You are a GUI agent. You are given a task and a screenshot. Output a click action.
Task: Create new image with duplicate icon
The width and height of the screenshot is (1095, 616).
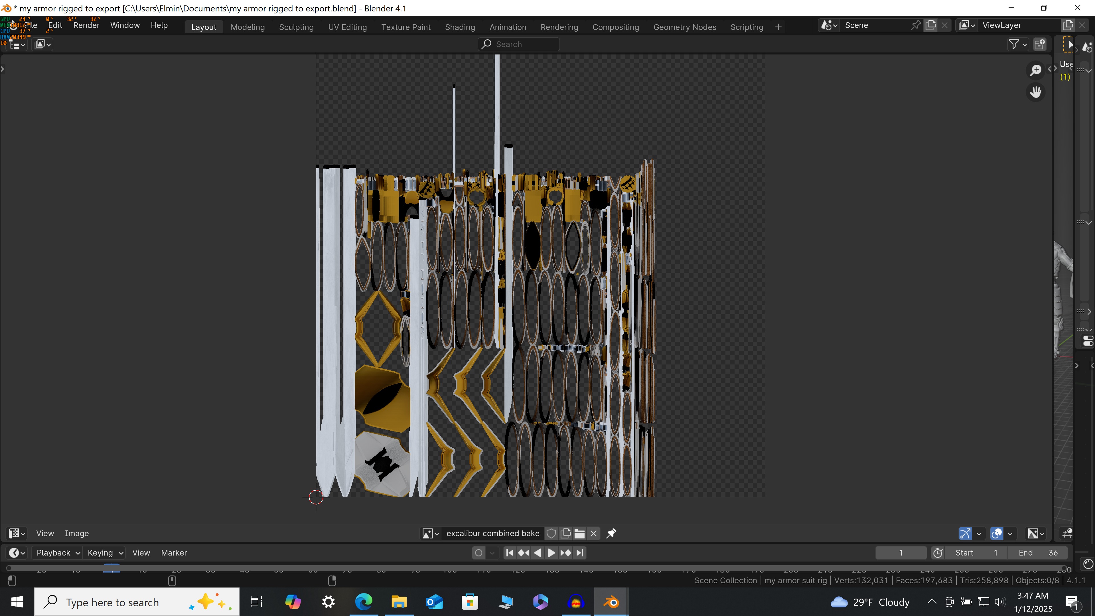coord(565,533)
